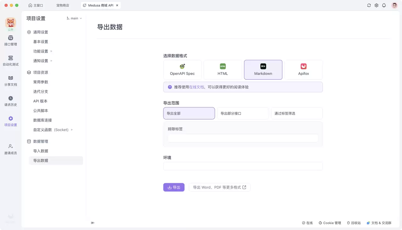Switch to Medusa 商城 API tab
Image resolution: width=402 pixels, height=230 pixels.
(x=101, y=5)
